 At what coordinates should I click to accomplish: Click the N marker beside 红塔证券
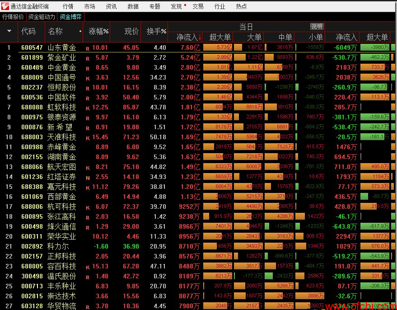88,178
